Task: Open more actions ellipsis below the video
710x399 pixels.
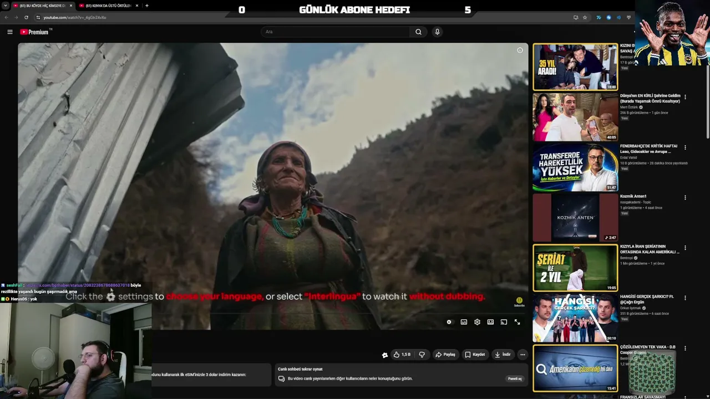Action: coord(523,355)
